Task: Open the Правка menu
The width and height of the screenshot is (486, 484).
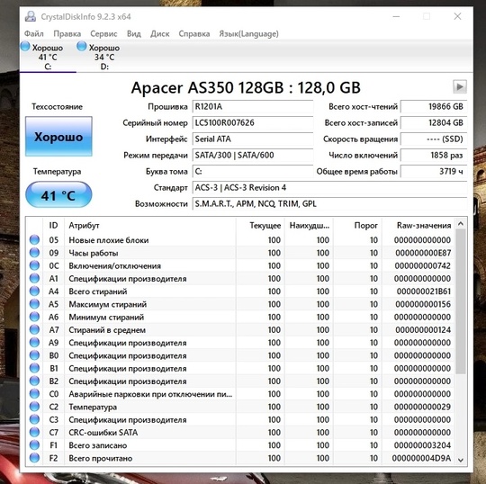Action: tap(67, 33)
